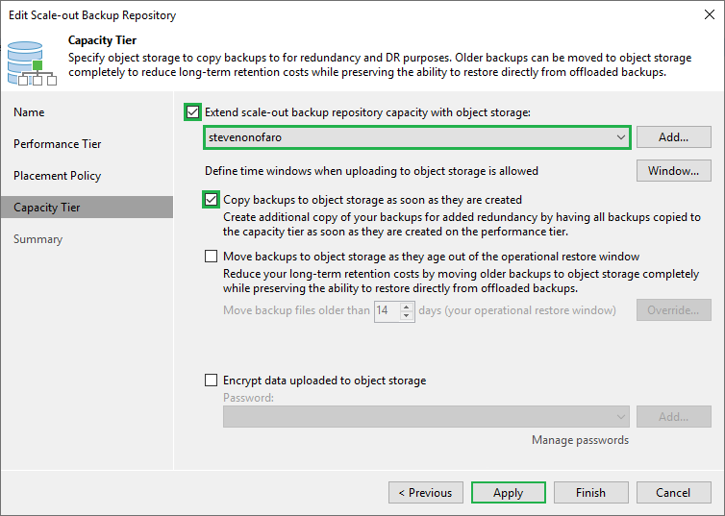The height and width of the screenshot is (516, 725).
Task: Select the Summary step
Action: (x=37, y=239)
